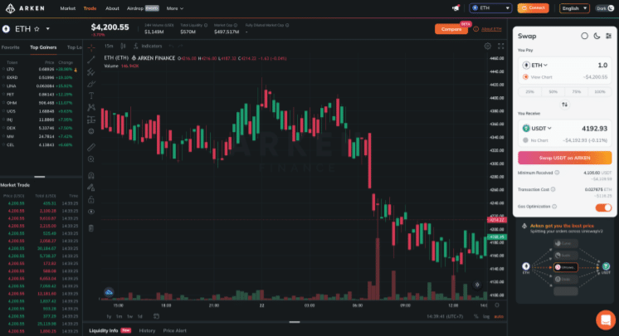Select 25% amount
This screenshot has height=336, width=619.
click(x=529, y=91)
